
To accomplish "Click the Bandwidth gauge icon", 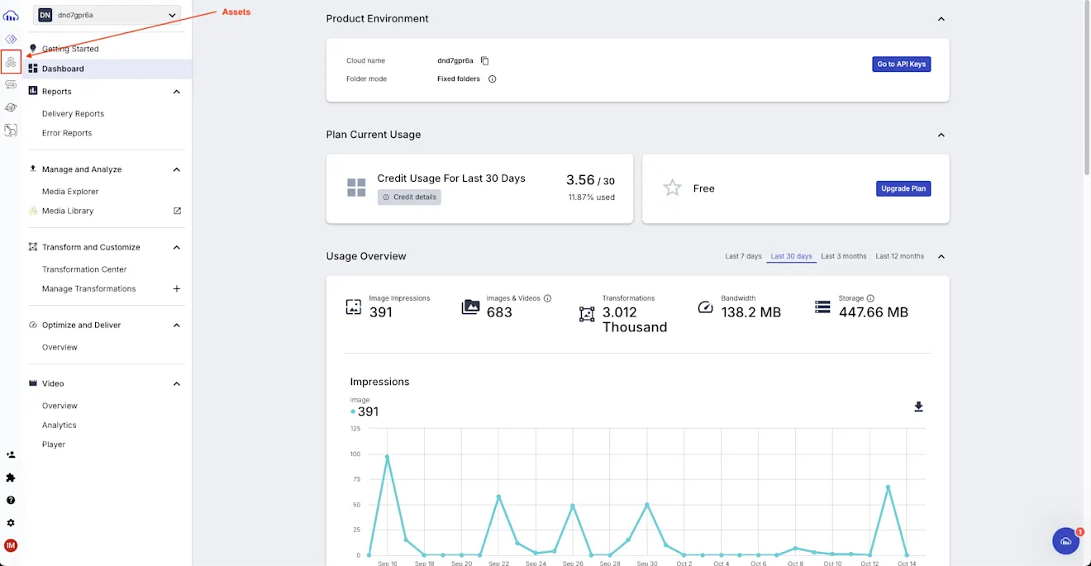I will [x=705, y=307].
